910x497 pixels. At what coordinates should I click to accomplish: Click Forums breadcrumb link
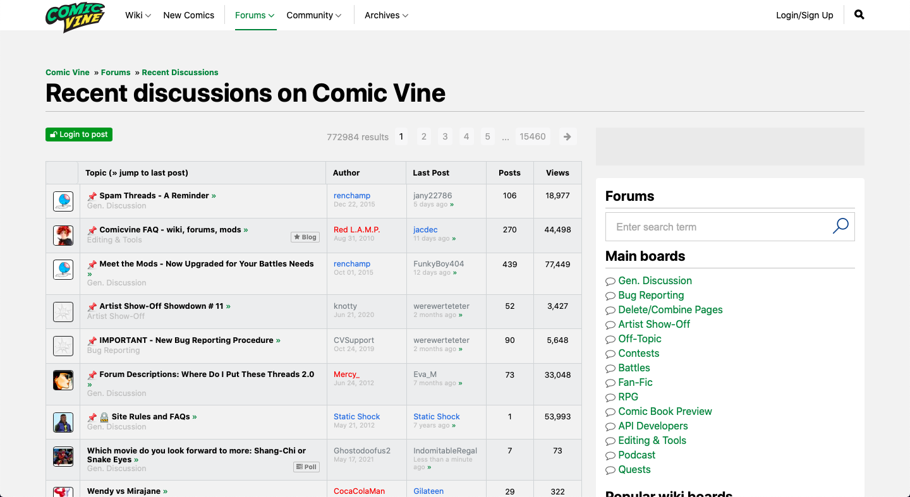pyautogui.click(x=116, y=72)
